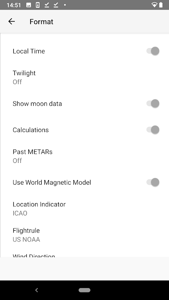Tap the back arrow in Format header
169x300 pixels.
pyautogui.click(x=12, y=21)
